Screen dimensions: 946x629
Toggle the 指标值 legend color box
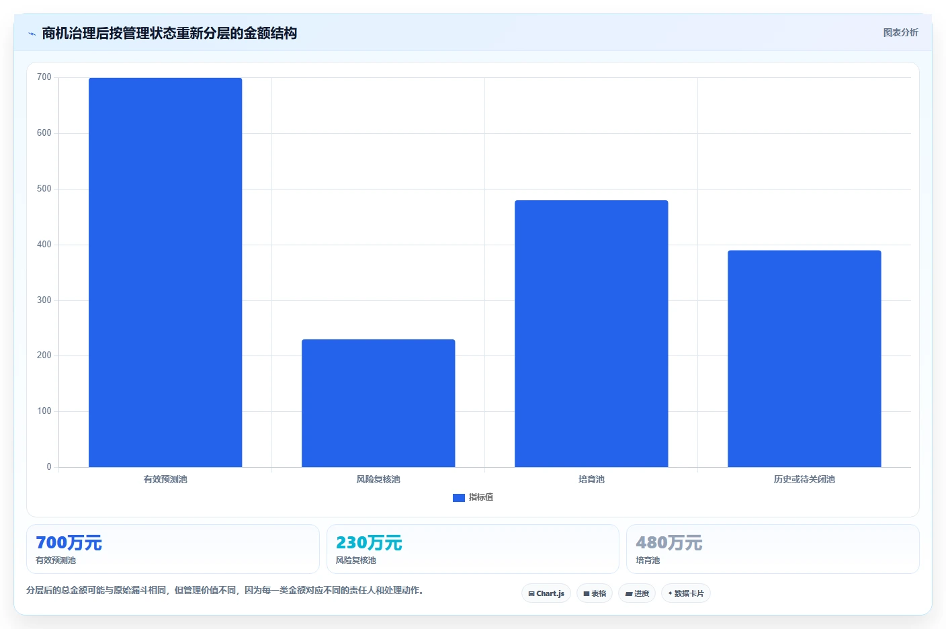459,498
